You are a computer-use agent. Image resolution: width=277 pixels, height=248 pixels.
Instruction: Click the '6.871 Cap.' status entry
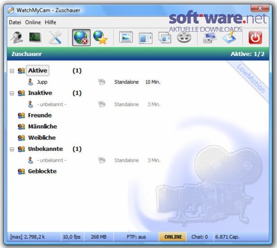(x=227, y=237)
